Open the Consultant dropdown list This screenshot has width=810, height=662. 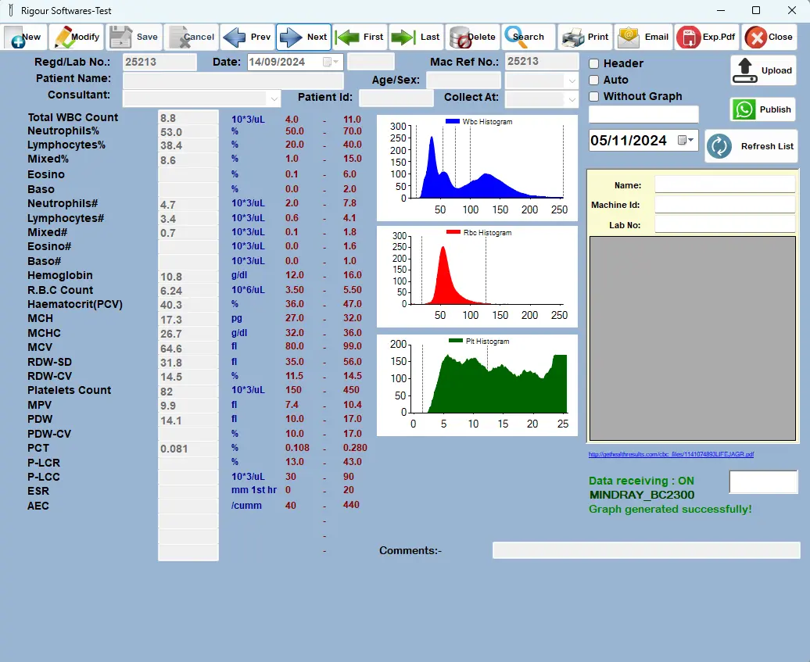click(x=274, y=98)
